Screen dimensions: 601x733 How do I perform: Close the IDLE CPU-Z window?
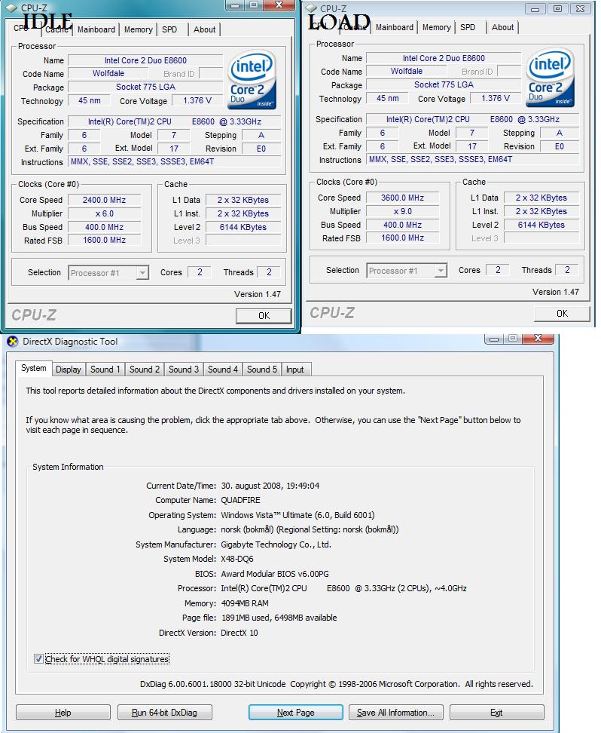click(x=279, y=5)
